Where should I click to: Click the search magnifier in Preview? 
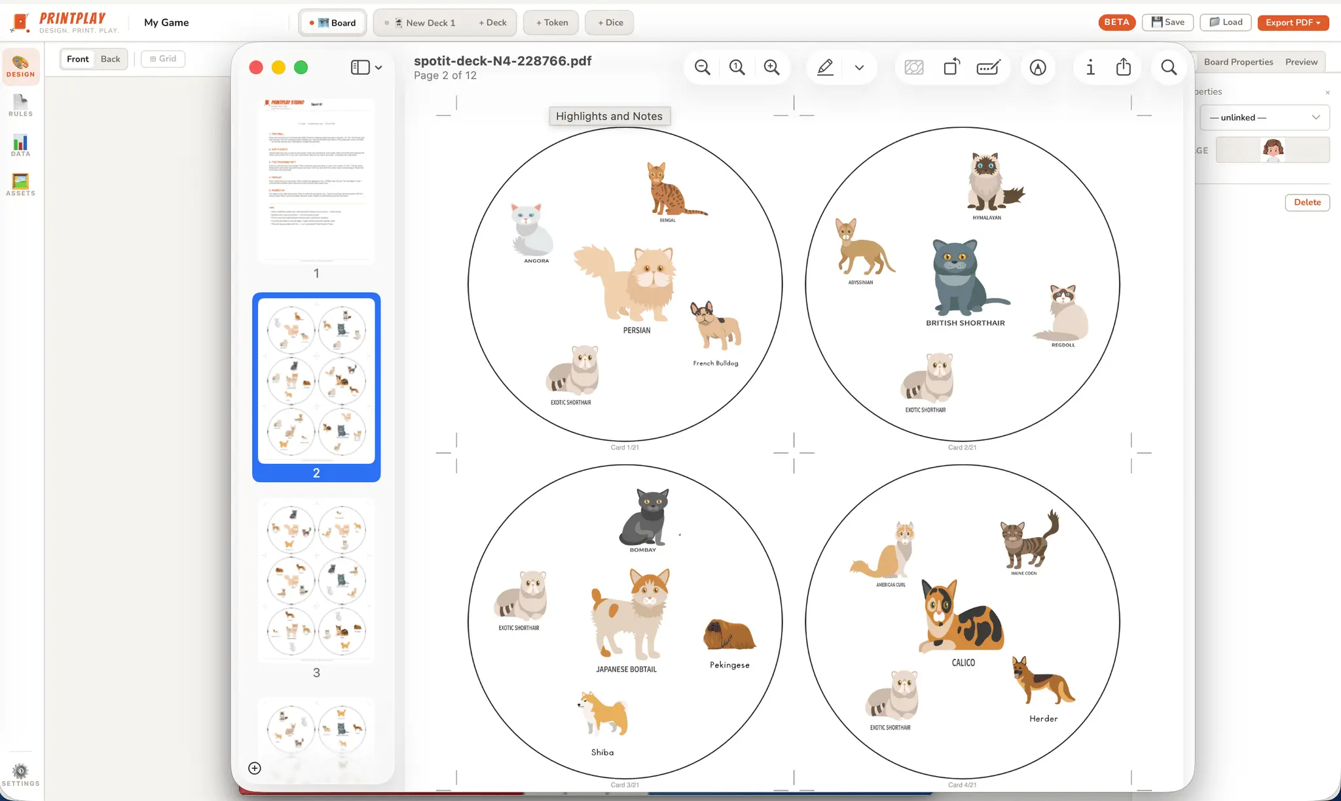[x=1169, y=67]
